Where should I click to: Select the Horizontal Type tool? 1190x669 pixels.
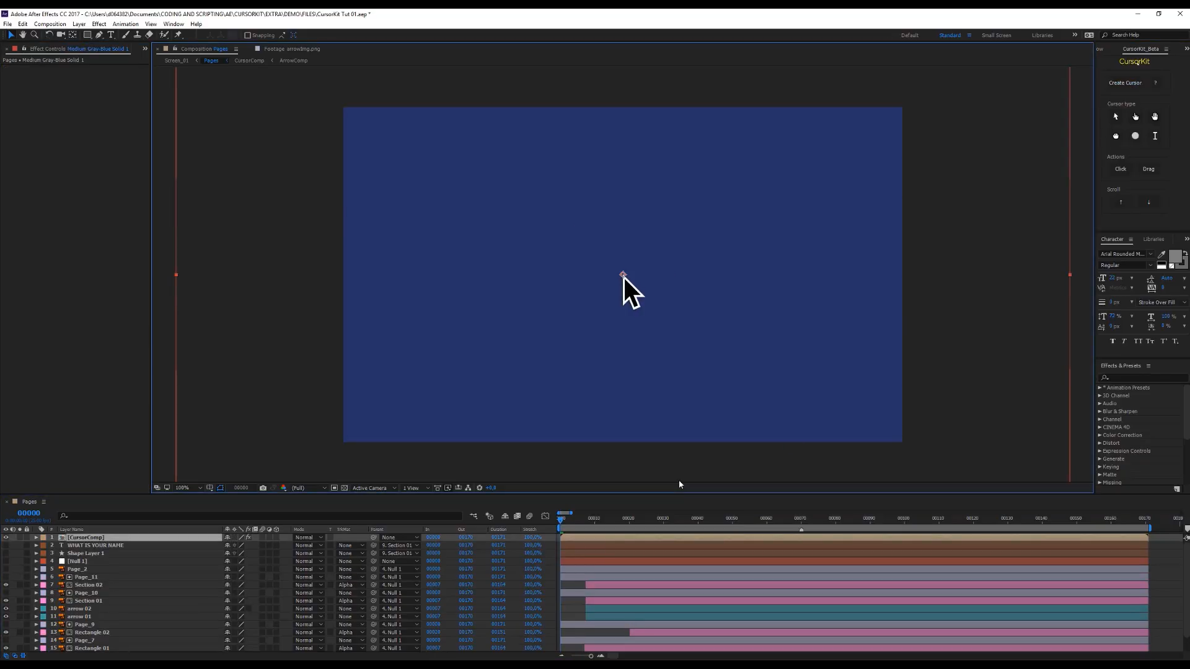[x=111, y=35]
